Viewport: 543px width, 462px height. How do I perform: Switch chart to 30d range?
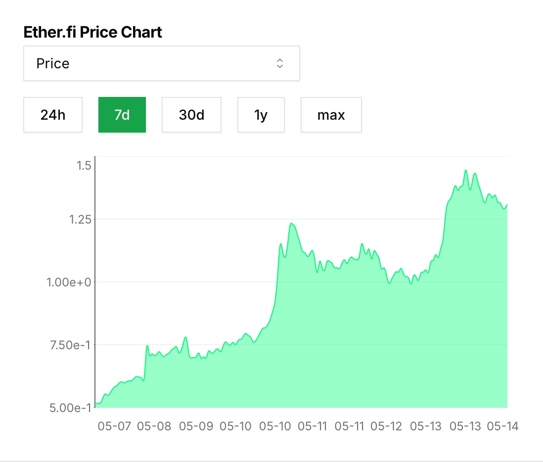pos(191,115)
